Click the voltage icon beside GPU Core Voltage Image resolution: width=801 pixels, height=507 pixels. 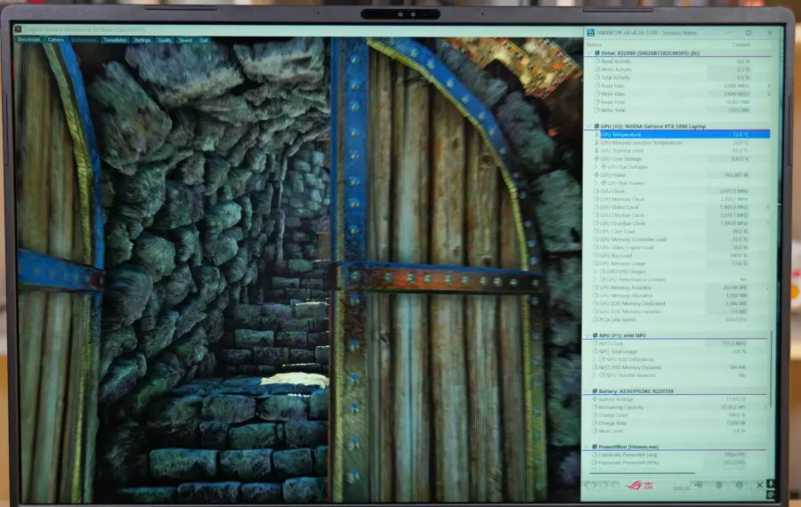pyautogui.click(x=596, y=159)
